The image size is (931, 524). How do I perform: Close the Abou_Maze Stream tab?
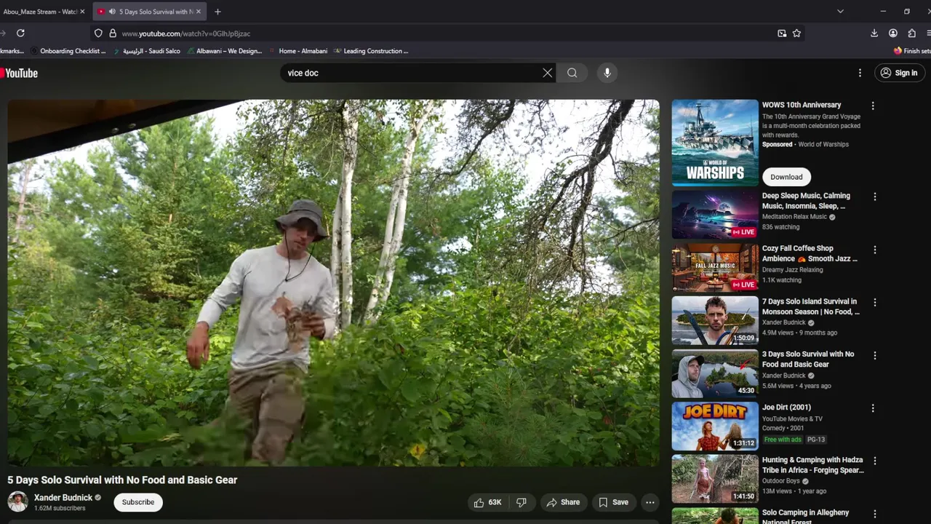[x=82, y=12]
